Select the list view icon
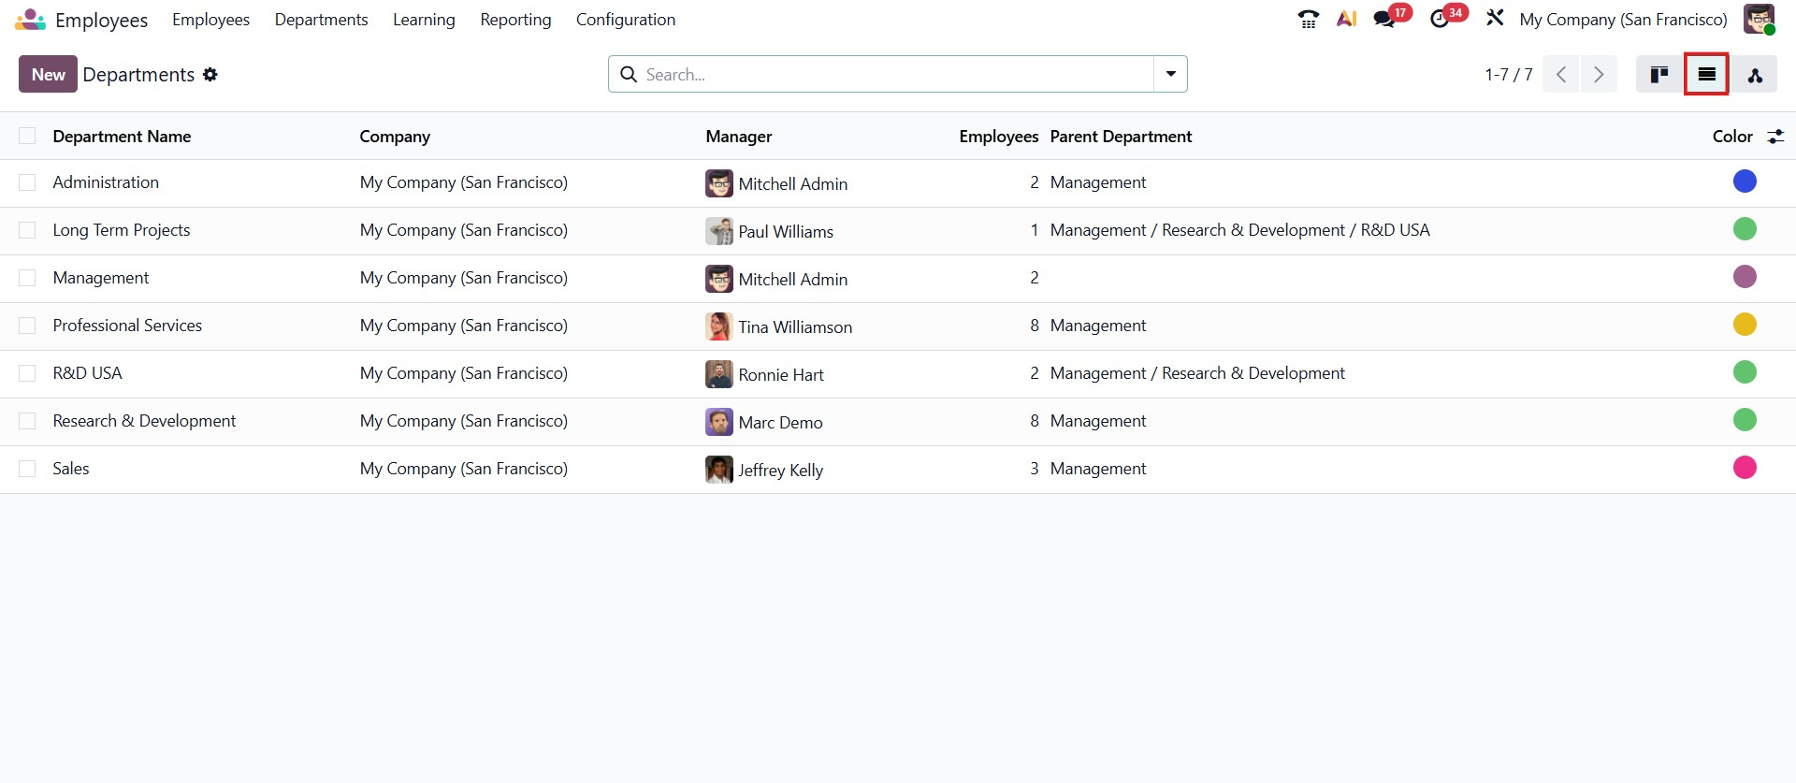This screenshot has height=783, width=1796. pyautogui.click(x=1706, y=75)
